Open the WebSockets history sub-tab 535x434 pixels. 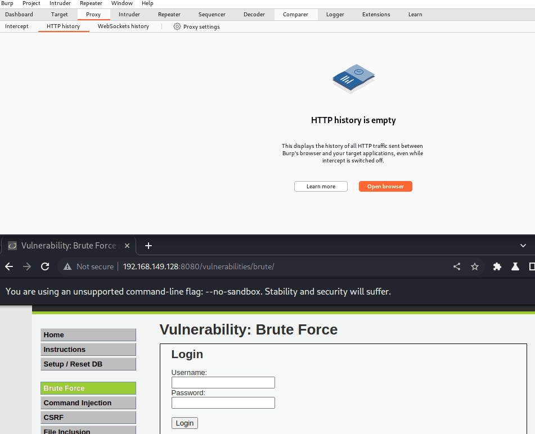124,26
